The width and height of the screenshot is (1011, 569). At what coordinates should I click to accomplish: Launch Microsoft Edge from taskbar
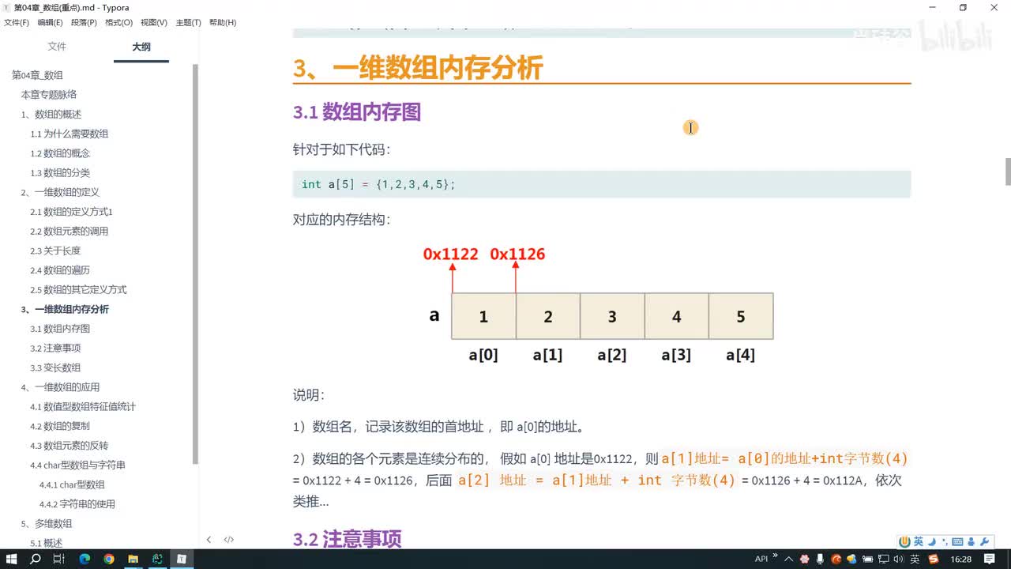pos(85,559)
